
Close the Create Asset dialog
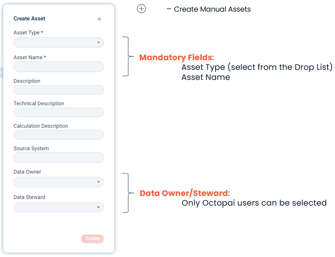point(99,19)
